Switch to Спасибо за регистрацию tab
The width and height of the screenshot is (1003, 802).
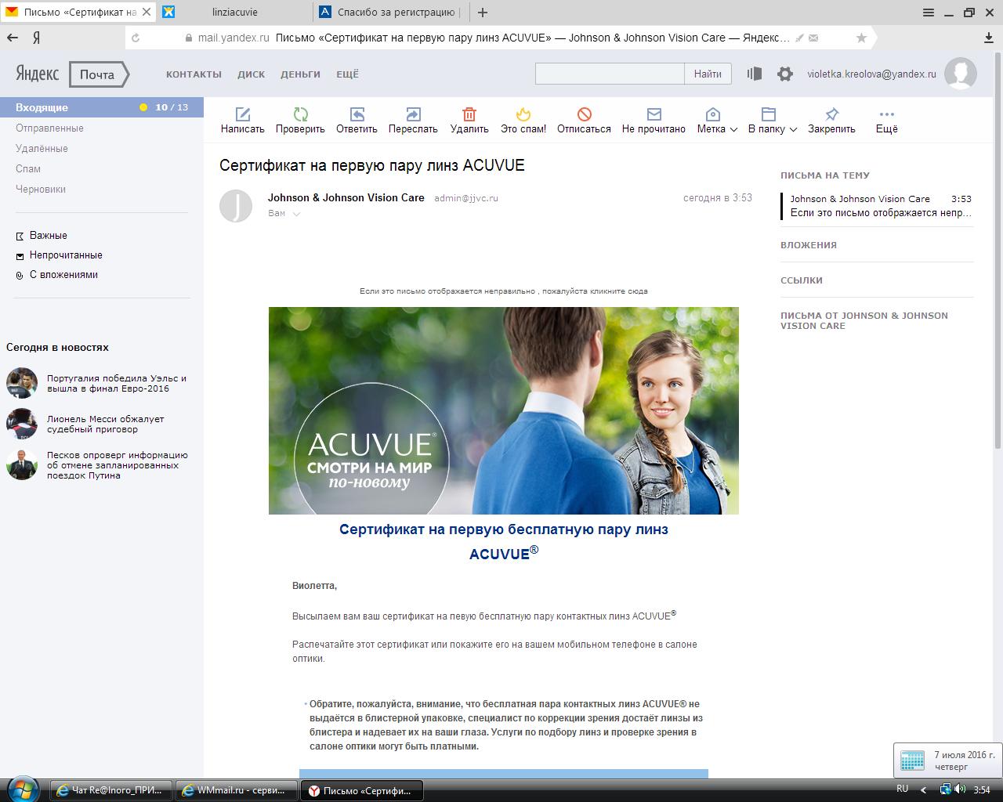coord(389,12)
